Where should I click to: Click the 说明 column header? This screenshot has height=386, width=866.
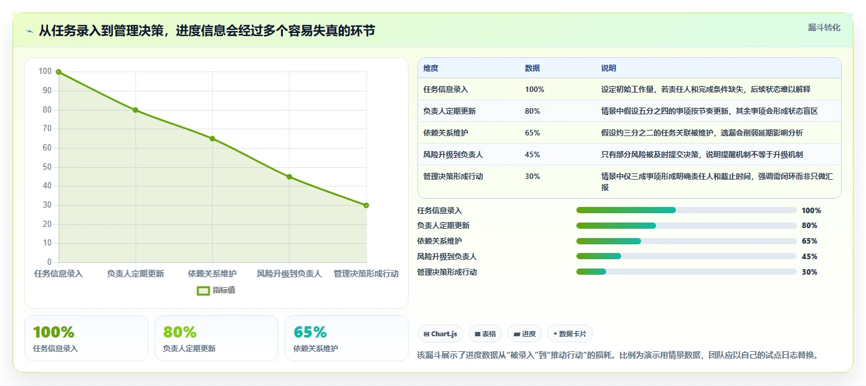pos(608,68)
